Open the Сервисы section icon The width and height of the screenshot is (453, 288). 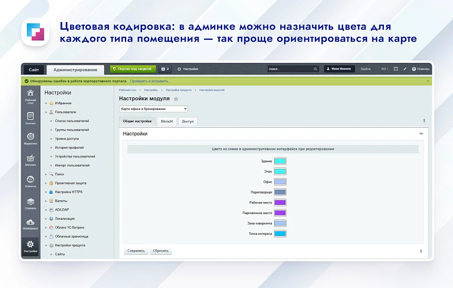click(x=30, y=204)
